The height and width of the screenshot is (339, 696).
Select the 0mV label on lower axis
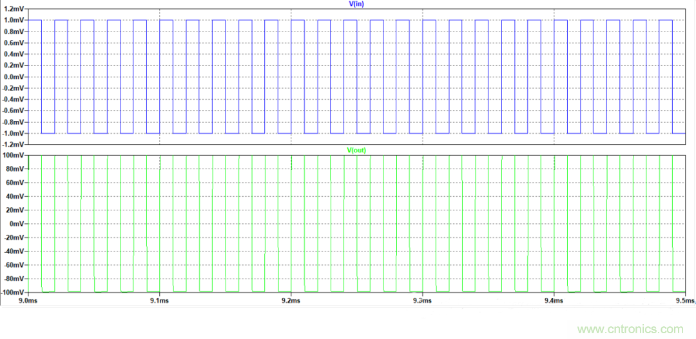click(x=16, y=224)
